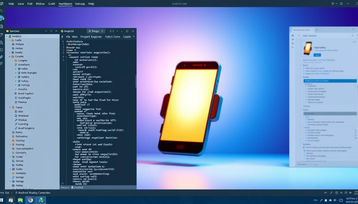This screenshot has width=358, height=204.
Task: Open the Lave menu in the menu bar
Action: (21, 4)
